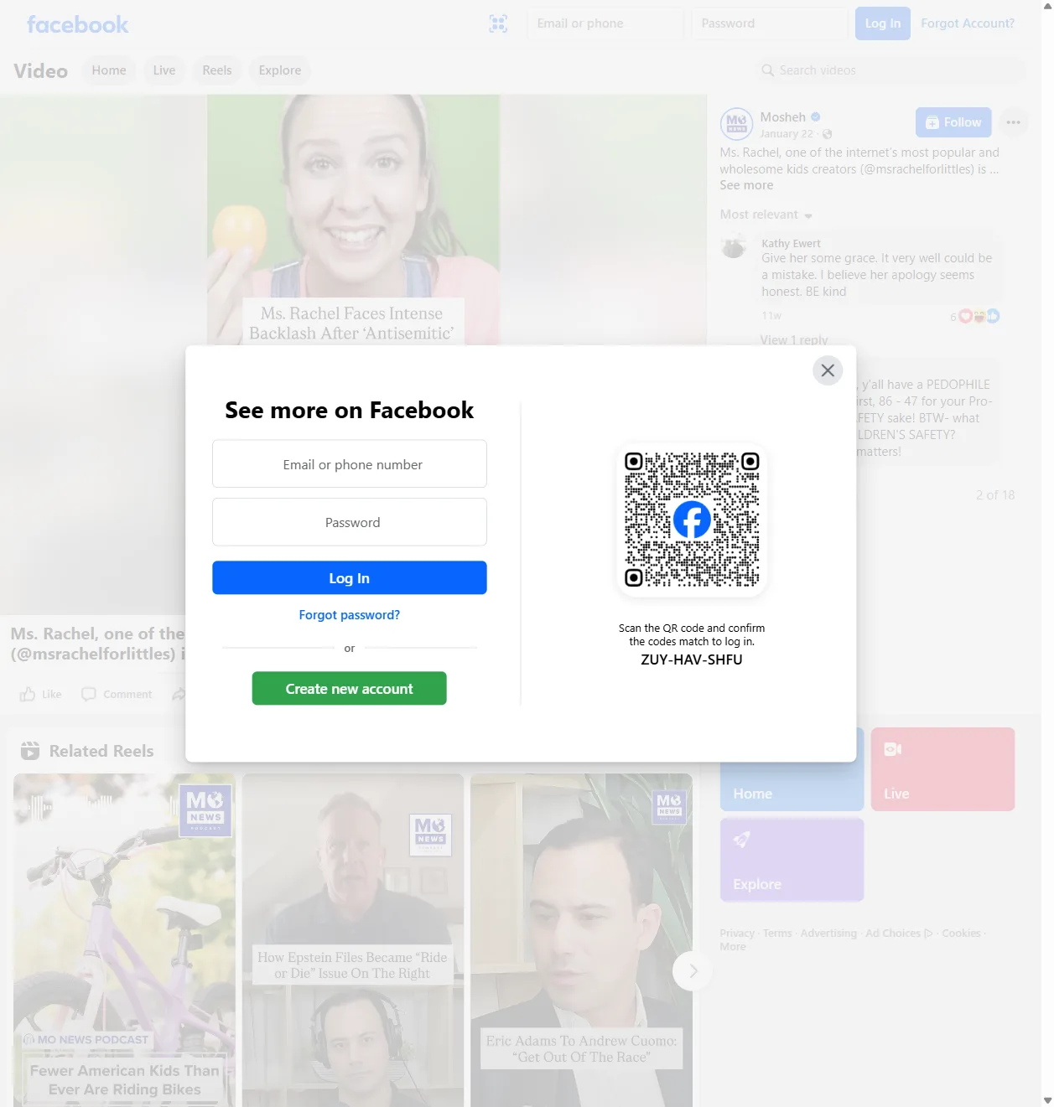The height and width of the screenshot is (1107, 1054).
Task: Click the facebook logo in header
Action: tap(77, 24)
